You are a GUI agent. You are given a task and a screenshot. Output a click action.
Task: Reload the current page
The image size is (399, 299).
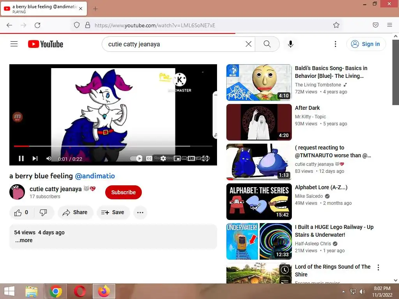[37, 25]
